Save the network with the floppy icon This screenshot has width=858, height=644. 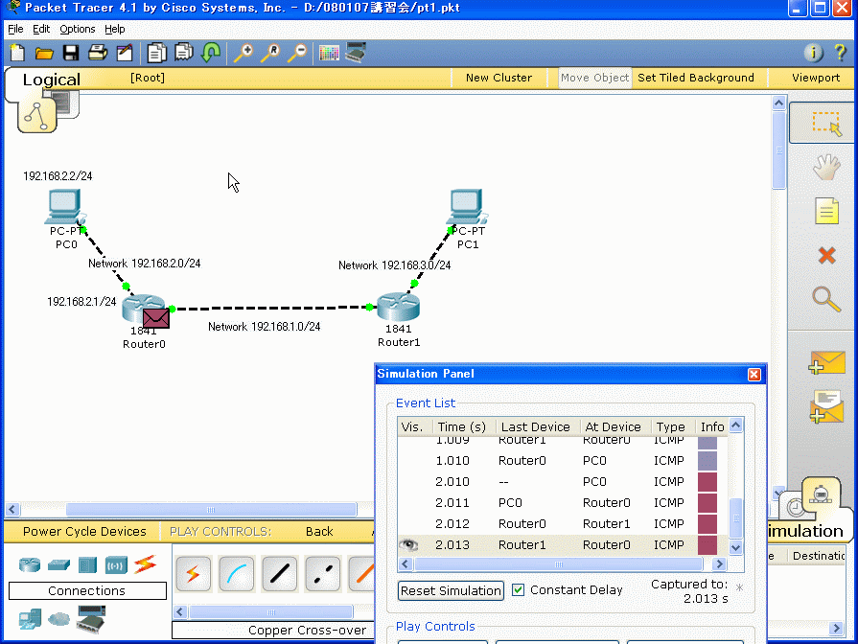(71, 53)
